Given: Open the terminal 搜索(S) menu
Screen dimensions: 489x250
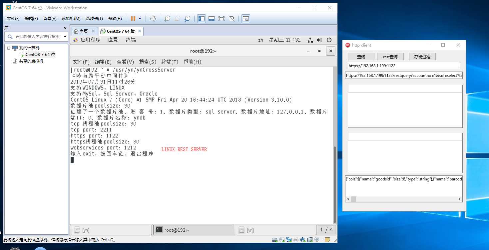Looking at the screenshot, I should [x=148, y=62].
